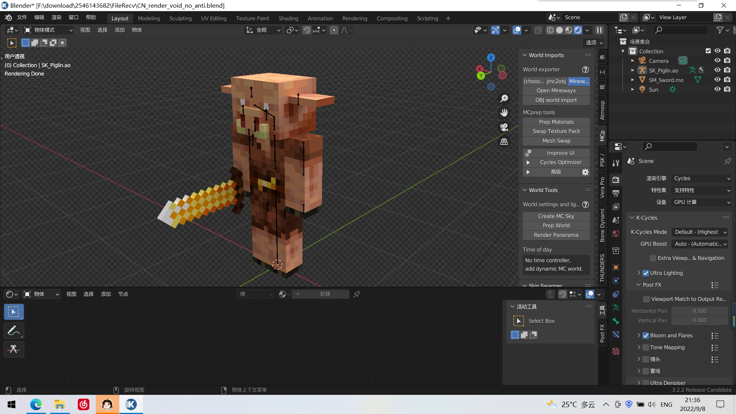
Task: Toggle the camera view icon
Action: (x=504, y=127)
